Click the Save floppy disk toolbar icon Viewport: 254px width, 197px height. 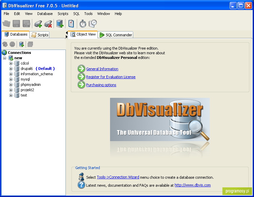[16, 24]
